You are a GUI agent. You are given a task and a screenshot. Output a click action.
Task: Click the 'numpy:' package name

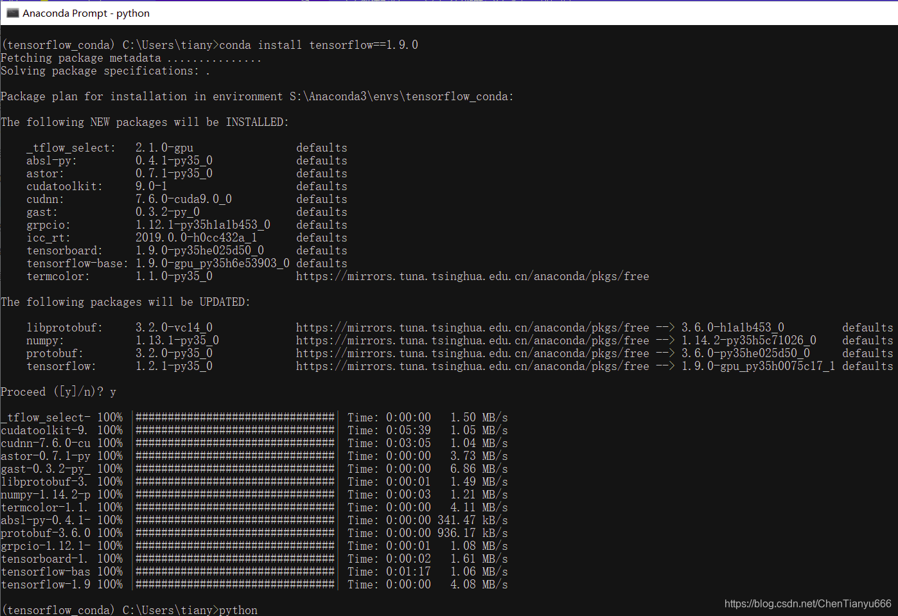click(x=45, y=340)
